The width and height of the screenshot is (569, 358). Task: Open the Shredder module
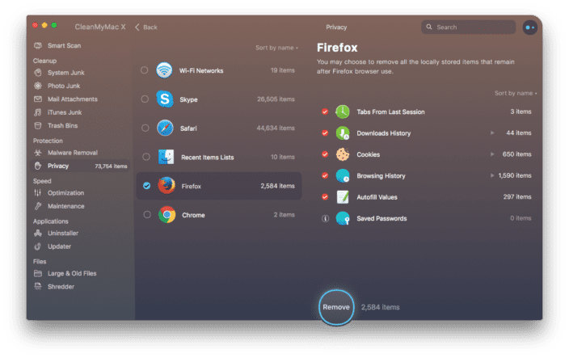tap(61, 287)
